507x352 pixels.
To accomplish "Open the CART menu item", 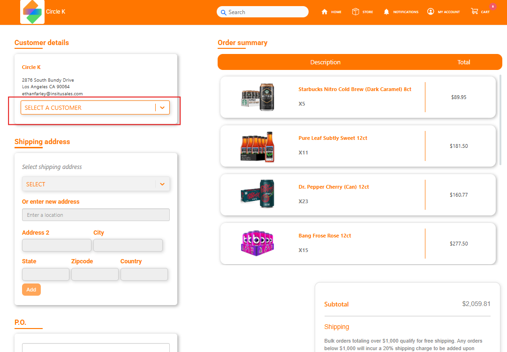I will pos(485,12).
